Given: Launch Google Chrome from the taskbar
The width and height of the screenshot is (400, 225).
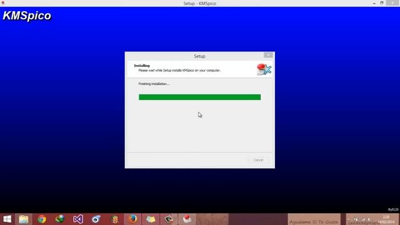Looking at the screenshot, I should [42, 219].
